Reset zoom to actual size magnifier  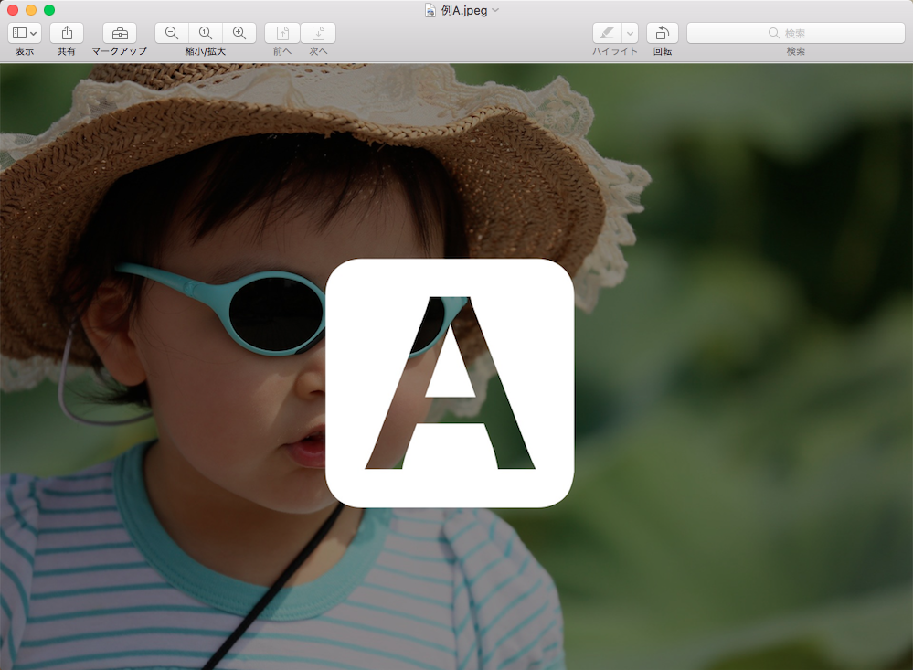(206, 33)
